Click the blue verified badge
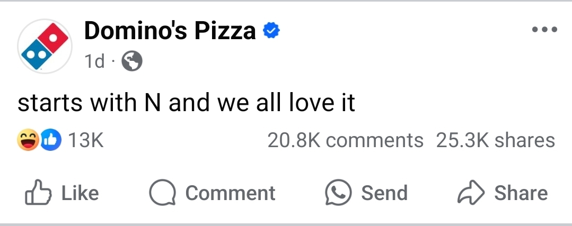Image resolution: width=572 pixels, height=226 pixels. click(271, 32)
